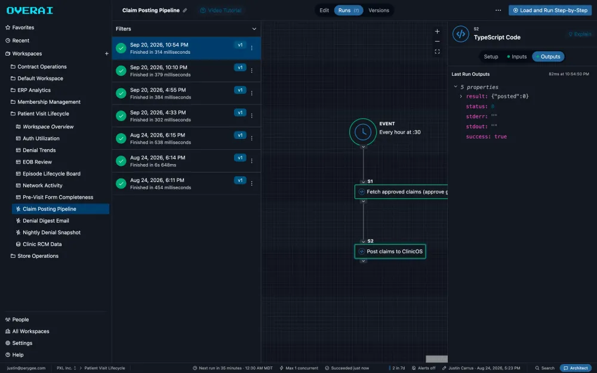The height and width of the screenshot is (373, 597).
Task: Open the three-dot menu for the 6:14 PM run
Action: pos(252,161)
